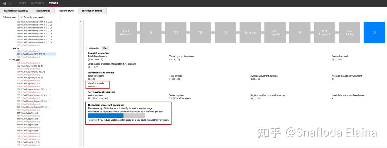Switch to the Instruction Timing tab
This screenshot has width=387, height=148.
92,11
